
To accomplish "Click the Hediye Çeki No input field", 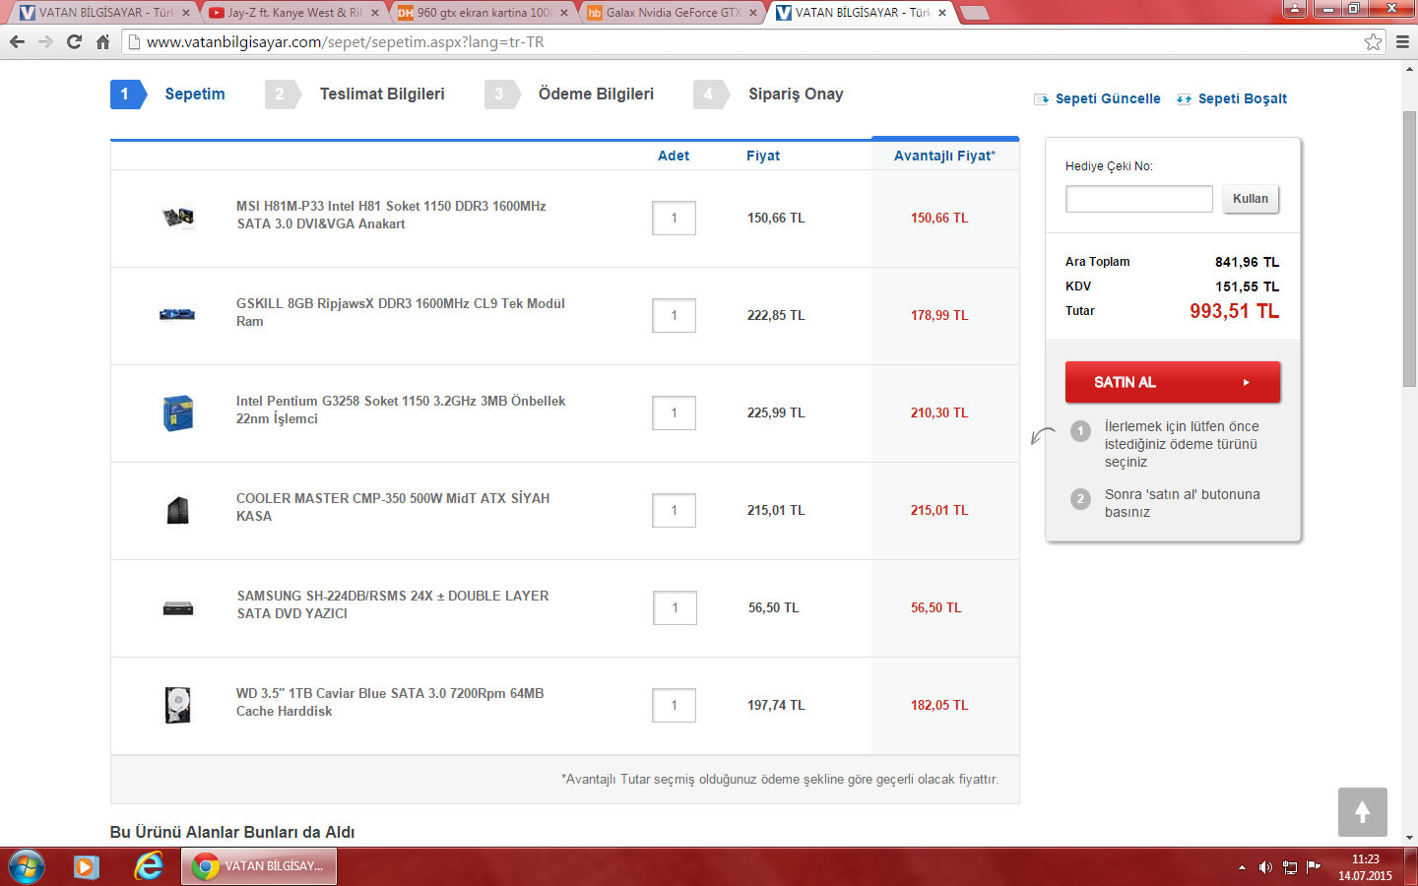I will (1138, 199).
